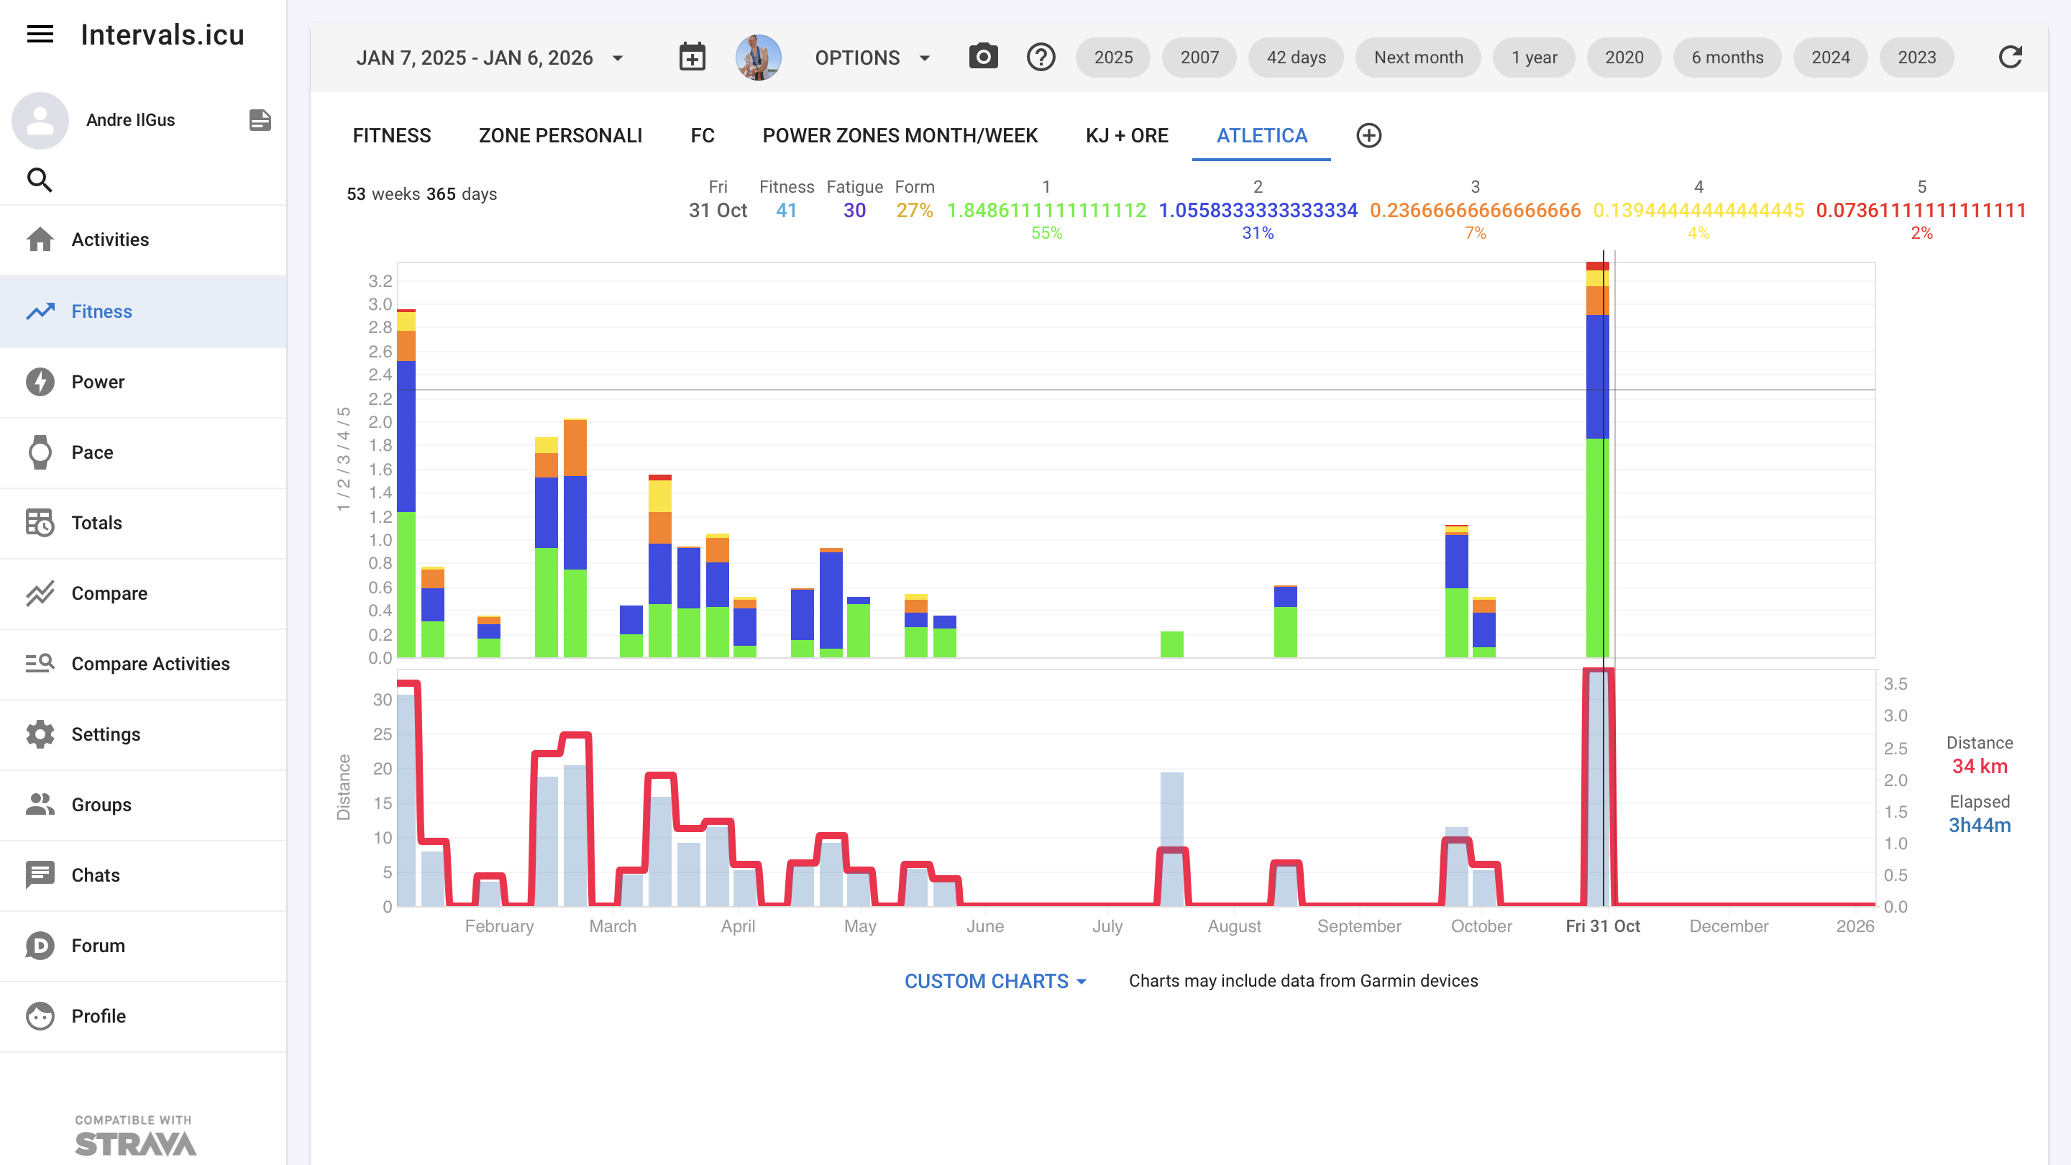Go to the Power page
The height and width of the screenshot is (1165, 2071).
point(98,382)
